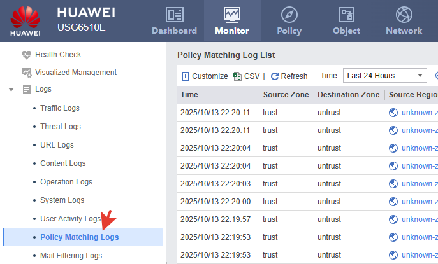Click the Huawei logo
This screenshot has height=264, width=438.
tap(26, 20)
